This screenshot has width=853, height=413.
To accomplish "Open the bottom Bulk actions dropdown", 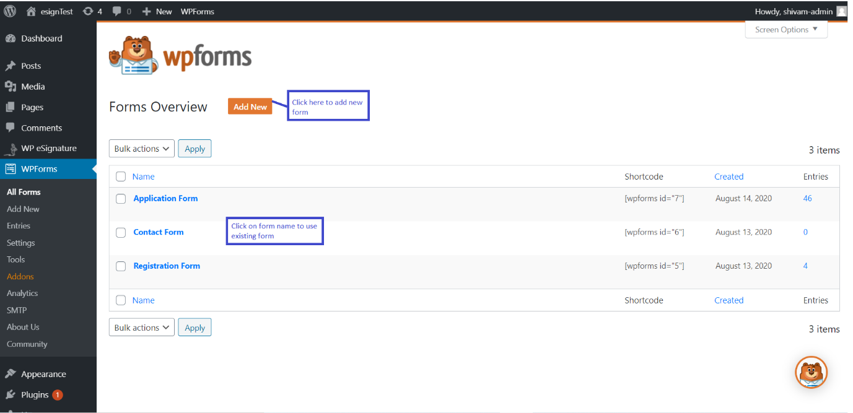I will pos(142,328).
